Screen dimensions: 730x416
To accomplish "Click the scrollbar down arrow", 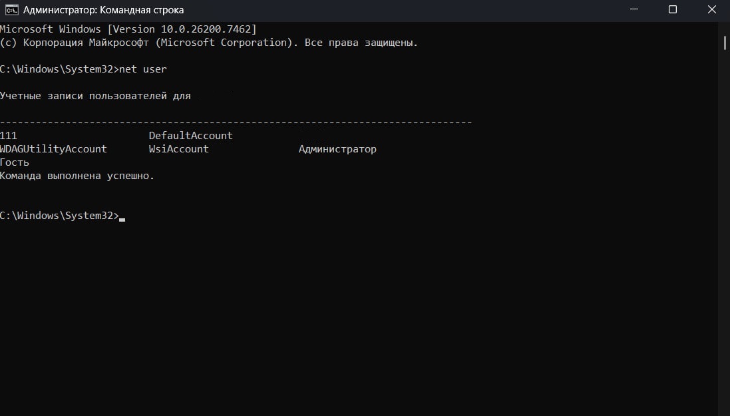I will [724, 410].
